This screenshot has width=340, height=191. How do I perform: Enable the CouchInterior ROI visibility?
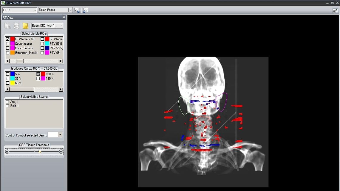7,43
